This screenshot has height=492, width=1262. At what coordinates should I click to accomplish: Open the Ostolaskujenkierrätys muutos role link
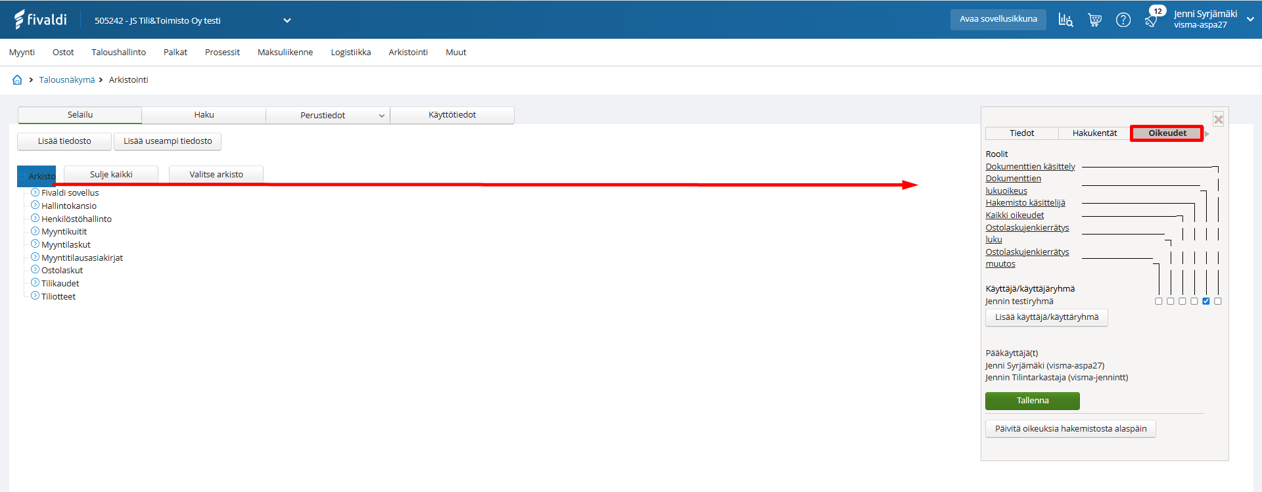pyautogui.click(x=1027, y=258)
